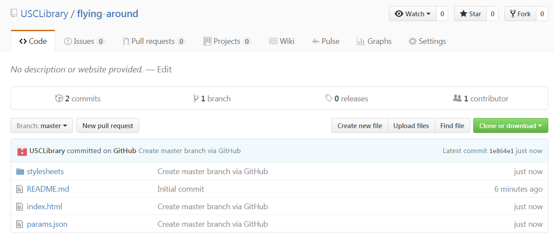The image size is (554, 236).
Task: Switch to the Code tab
Action: click(33, 41)
